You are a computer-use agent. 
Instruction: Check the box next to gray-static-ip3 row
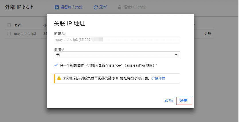pyautogui.click(x=9, y=33)
